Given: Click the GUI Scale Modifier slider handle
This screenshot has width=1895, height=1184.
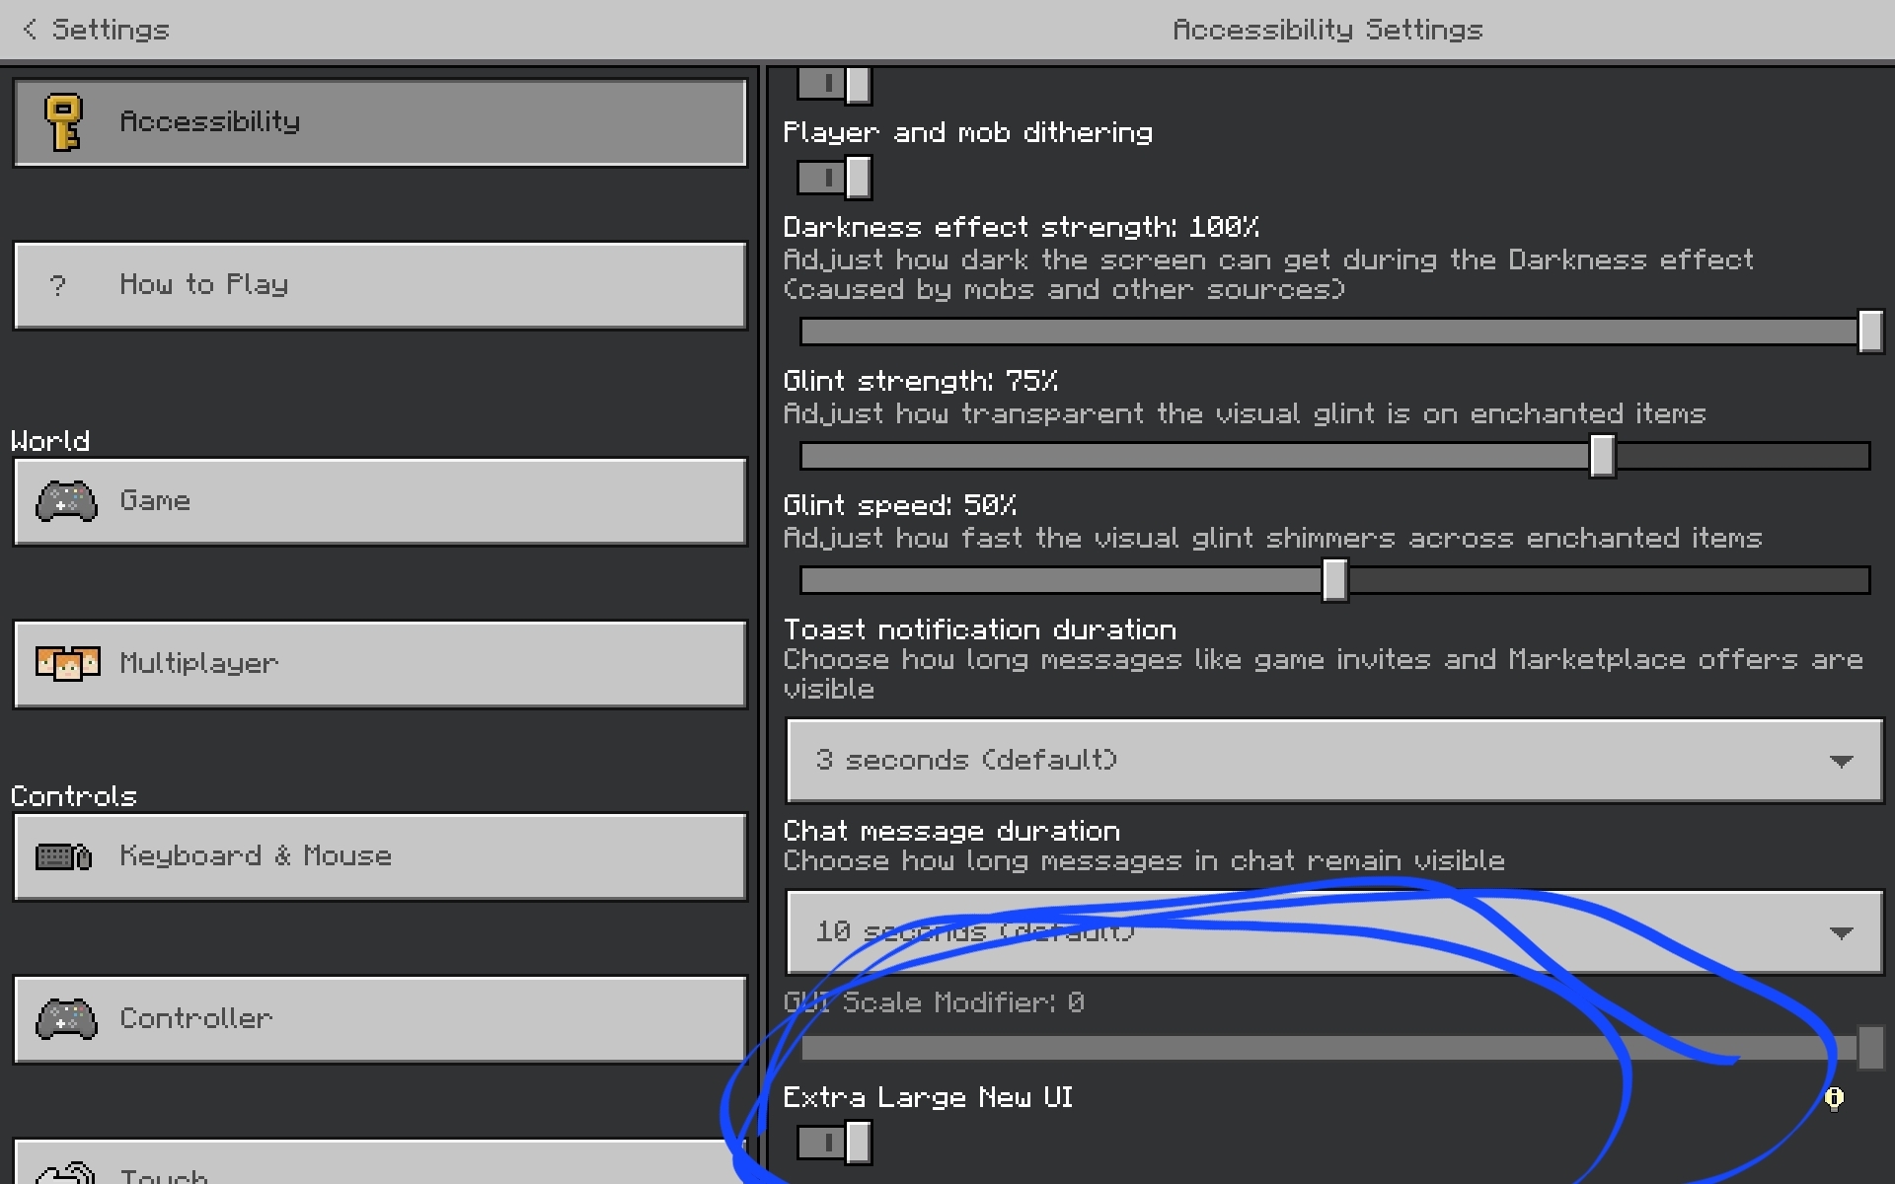Looking at the screenshot, I should pyautogui.click(x=1870, y=1047).
